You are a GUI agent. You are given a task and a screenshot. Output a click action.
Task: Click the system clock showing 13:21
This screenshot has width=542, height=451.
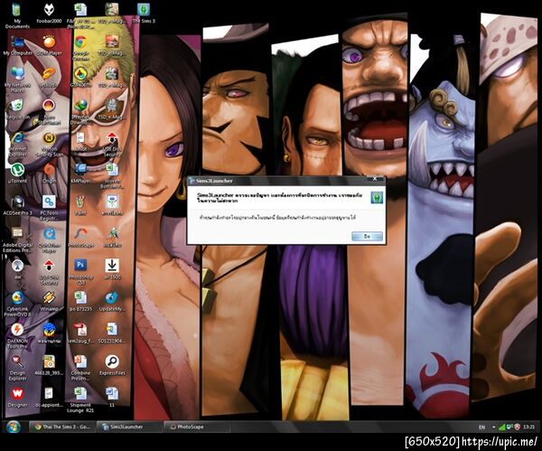tap(528, 428)
